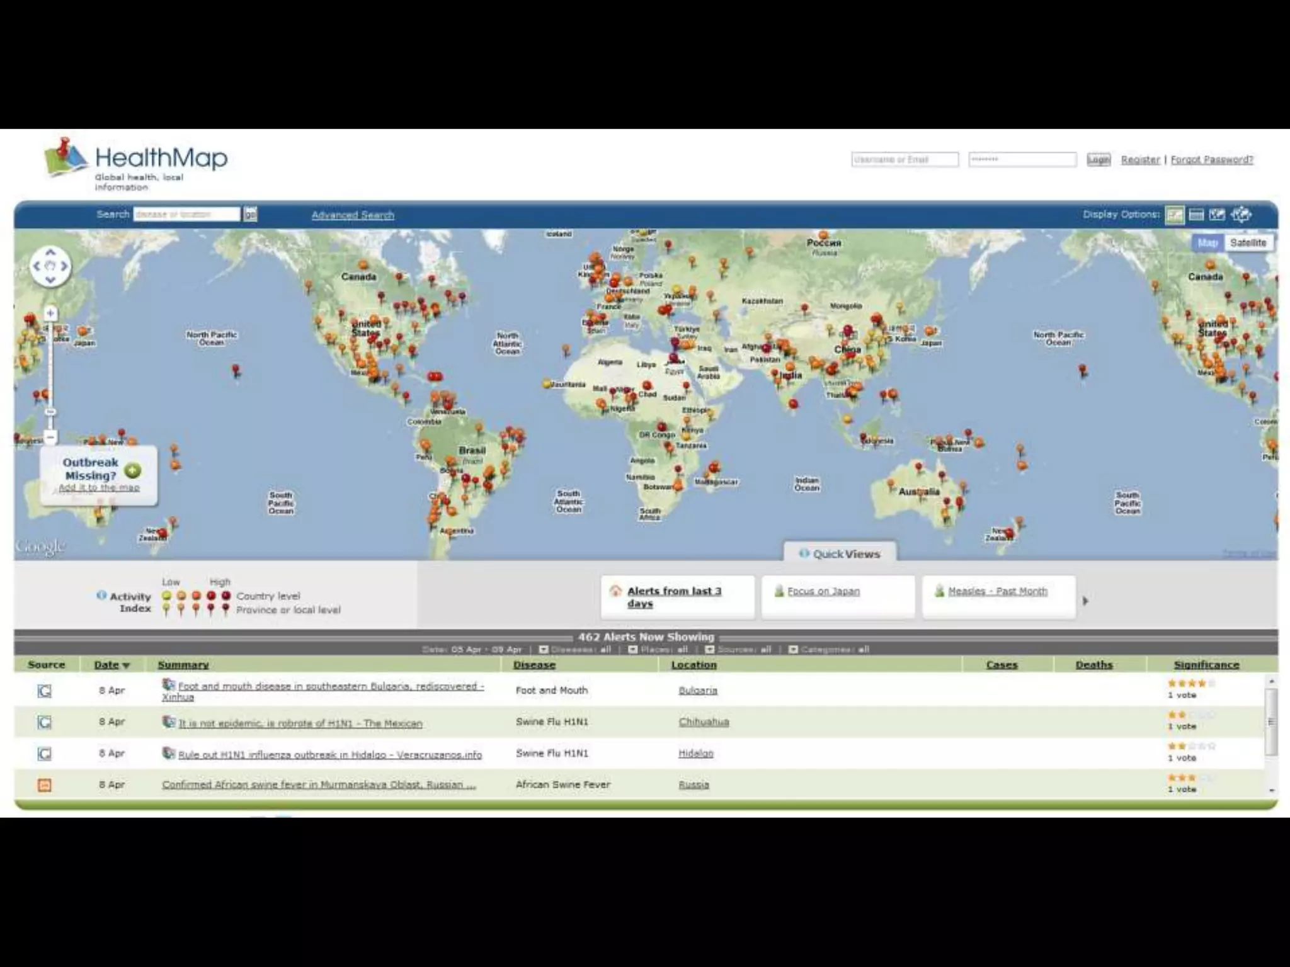This screenshot has width=1290, height=967.
Task: Open the Diseases filter dropdown
Action: click(544, 649)
